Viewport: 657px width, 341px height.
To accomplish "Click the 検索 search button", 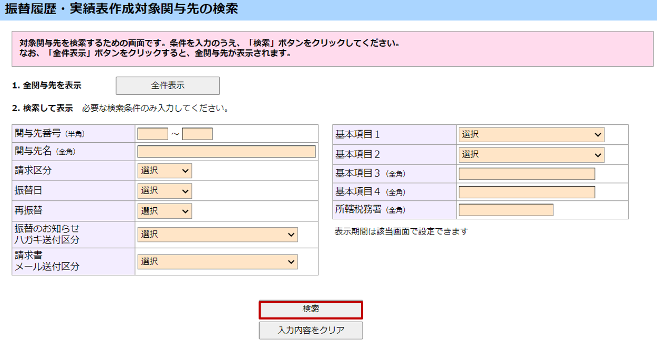I will coord(311,310).
